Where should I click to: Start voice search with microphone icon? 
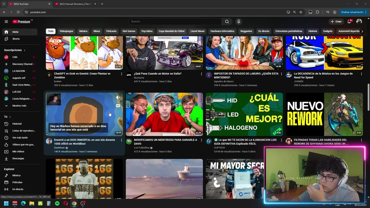click(238, 21)
